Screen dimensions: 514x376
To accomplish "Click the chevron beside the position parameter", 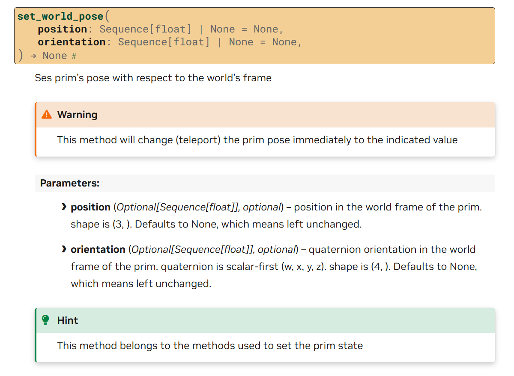I will [64, 207].
